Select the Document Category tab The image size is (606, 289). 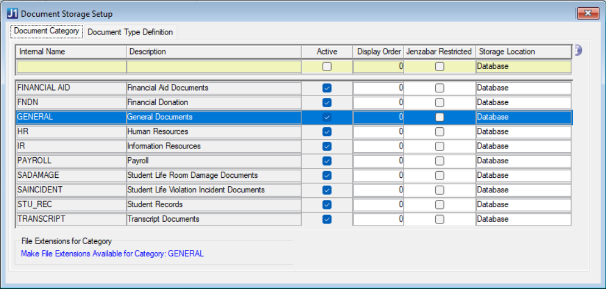[46, 31]
